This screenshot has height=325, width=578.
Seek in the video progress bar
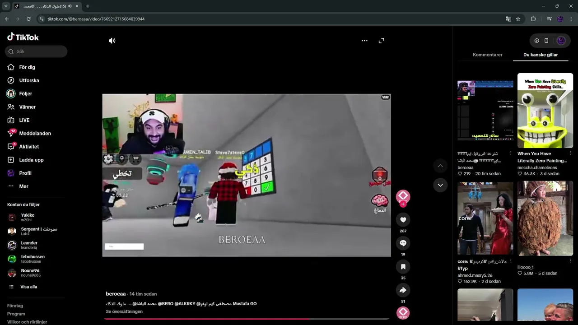coord(247,319)
